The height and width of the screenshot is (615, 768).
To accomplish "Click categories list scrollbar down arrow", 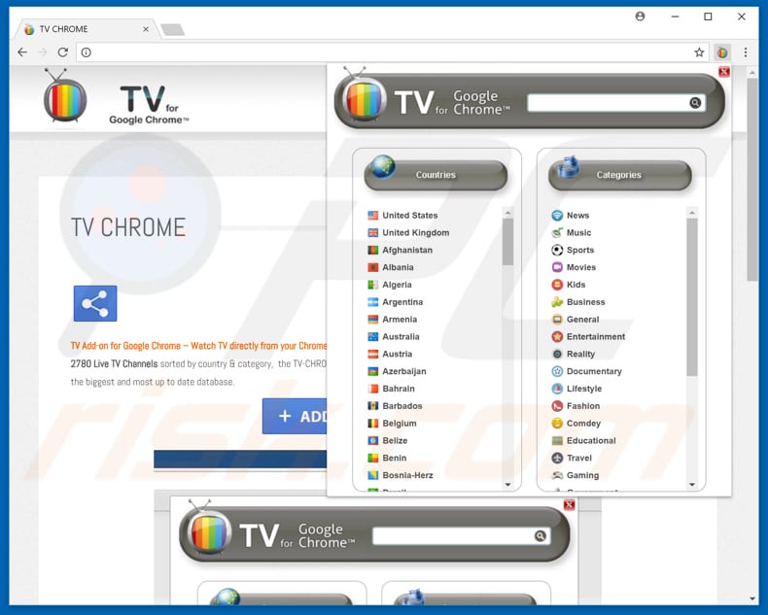I will tap(692, 484).
